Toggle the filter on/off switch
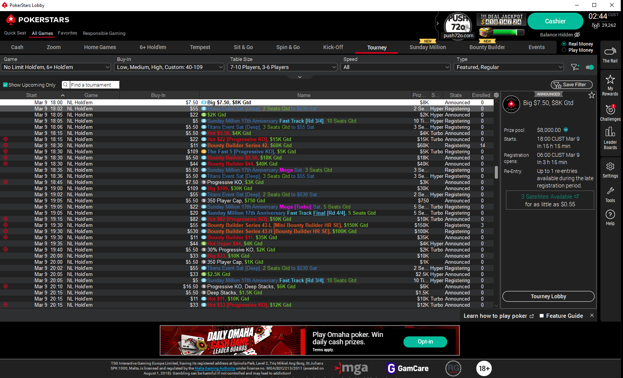Image resolution: width=623 pixels, height=378 pixels. [x=590, y=67]
